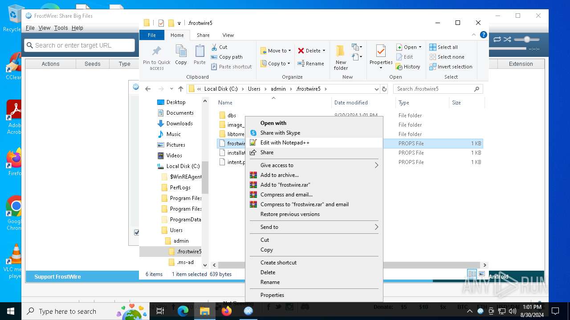The width and height of the screenshot is (570, 320).
Task: Click FrostWire repeat icon
Action: point(497,40)
